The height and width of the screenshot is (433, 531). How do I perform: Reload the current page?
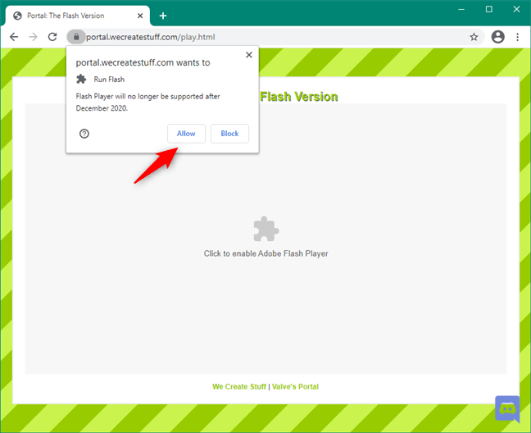tap(52, 37)
